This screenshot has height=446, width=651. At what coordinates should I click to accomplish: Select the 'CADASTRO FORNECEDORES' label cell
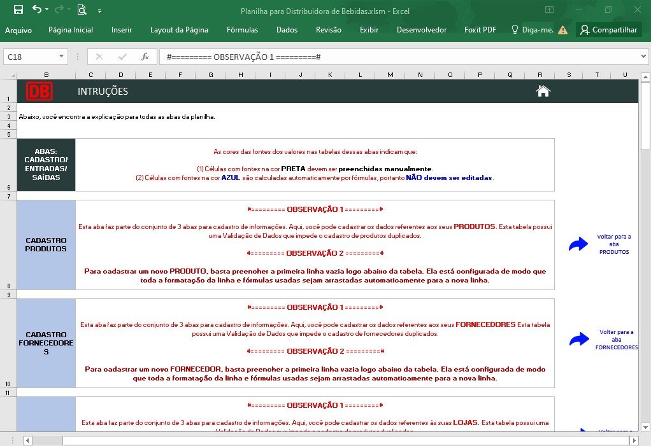point(46,343)
